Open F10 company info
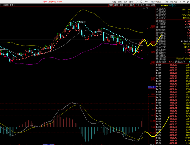Screen dimensions: 190x145 coord(137,5)
